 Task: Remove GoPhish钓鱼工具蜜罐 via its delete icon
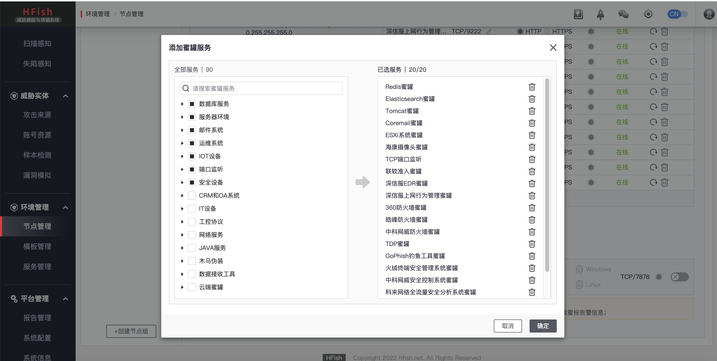[x=532, y=256]
